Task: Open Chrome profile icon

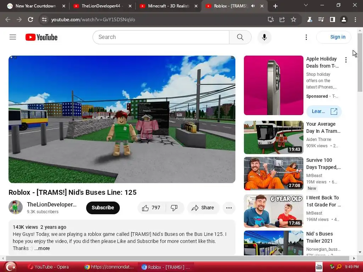Action: (x=344, y=20)
